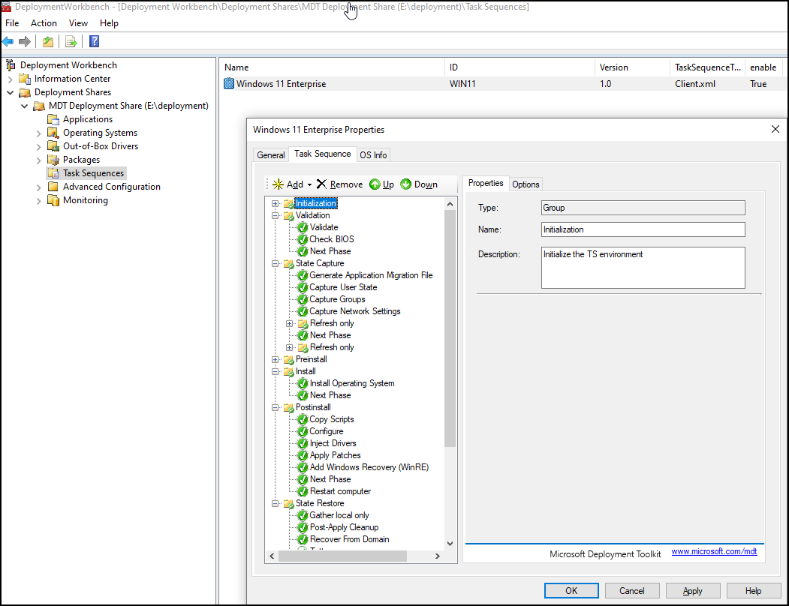Collapse the Deployment Shares node
789x606 pixels.
click(11, 92)
